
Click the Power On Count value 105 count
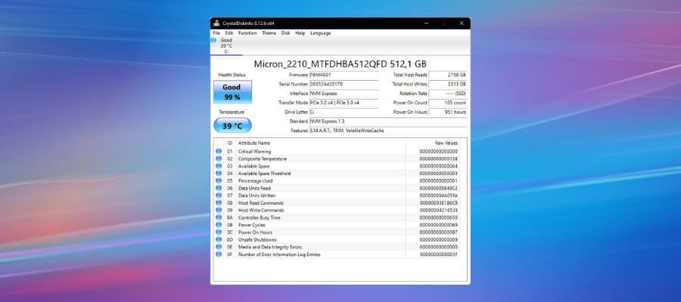(448, 103)
